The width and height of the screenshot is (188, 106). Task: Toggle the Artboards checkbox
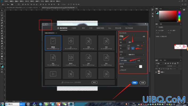coord(138,48)
